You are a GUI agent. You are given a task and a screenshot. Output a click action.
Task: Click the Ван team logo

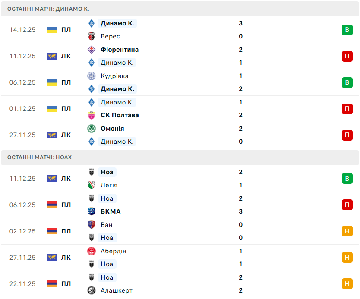pos(91,225)
